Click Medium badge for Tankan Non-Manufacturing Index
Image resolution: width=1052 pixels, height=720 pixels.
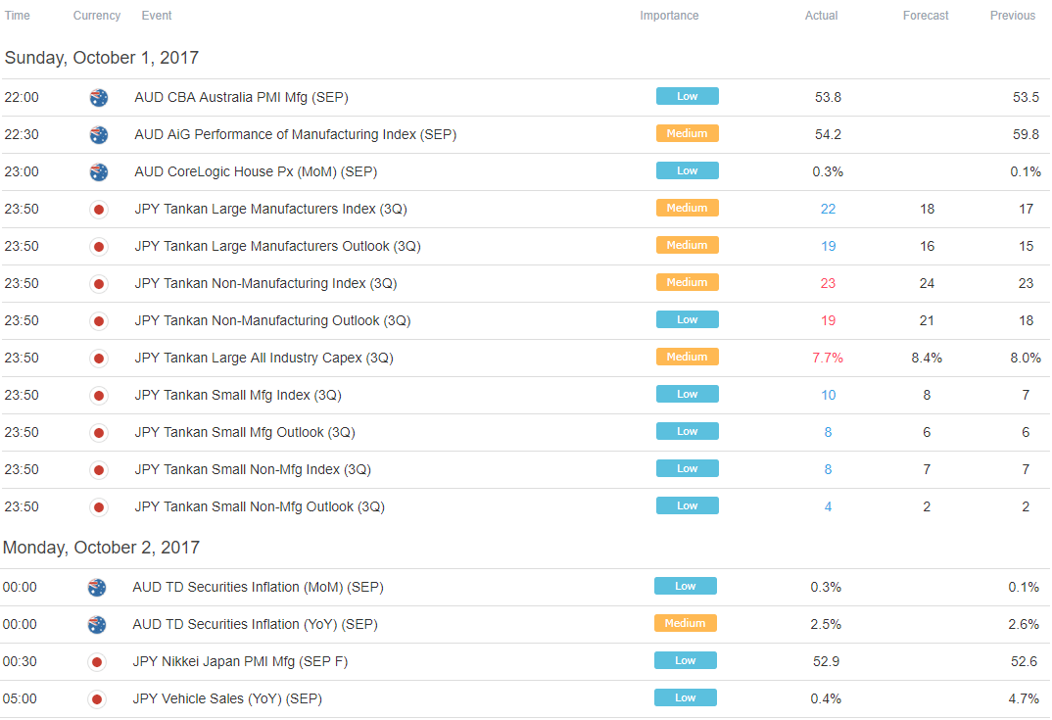tap(687, 282)
